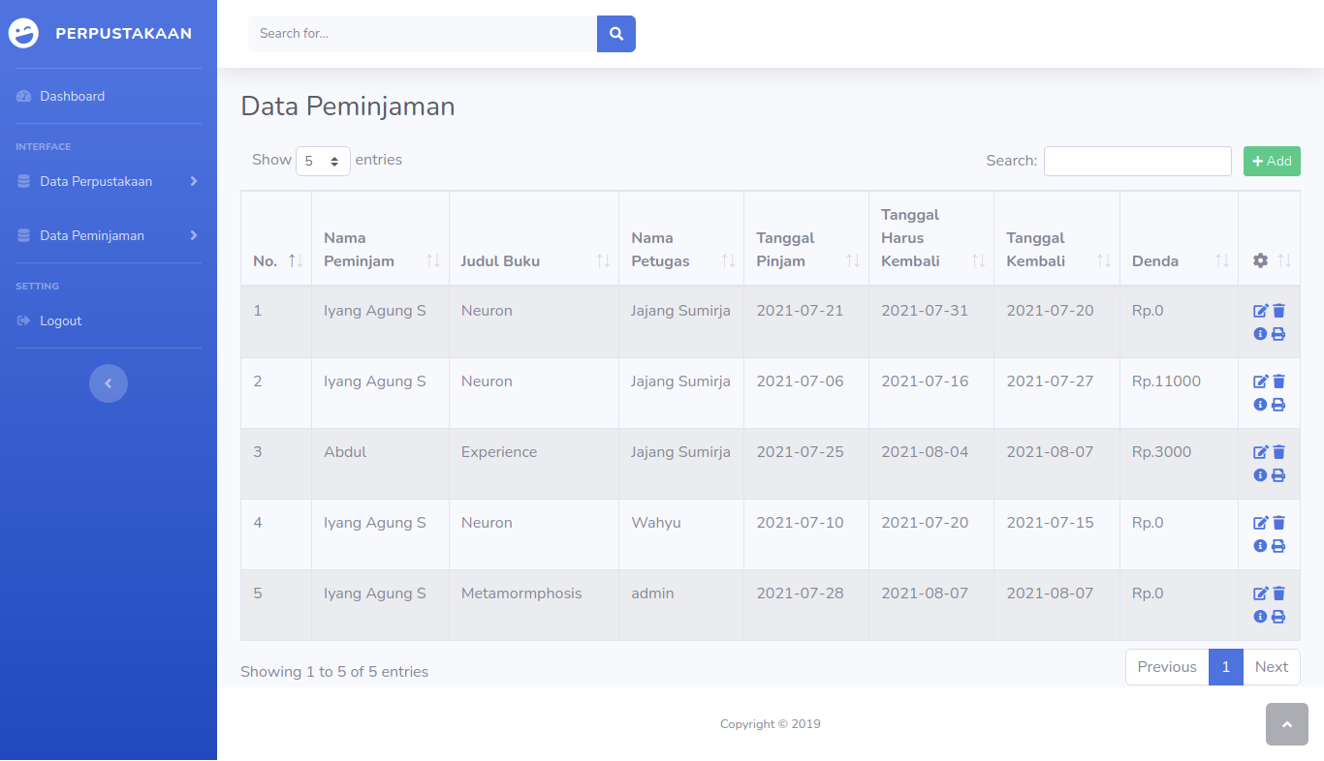Image resolution: width=1324 pixels, height=761 pixels.
Task: Expand Data Peminjaman sidebar menu
Action: (109, 235)
